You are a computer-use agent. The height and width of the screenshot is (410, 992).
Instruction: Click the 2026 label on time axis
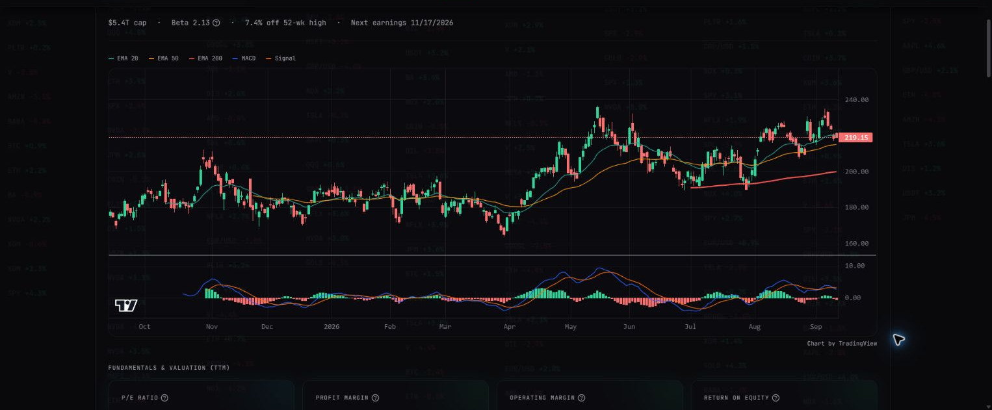pos(332,327)
